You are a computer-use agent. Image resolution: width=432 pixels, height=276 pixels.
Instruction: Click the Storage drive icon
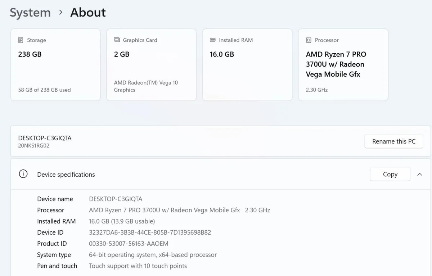pos(21,40)
